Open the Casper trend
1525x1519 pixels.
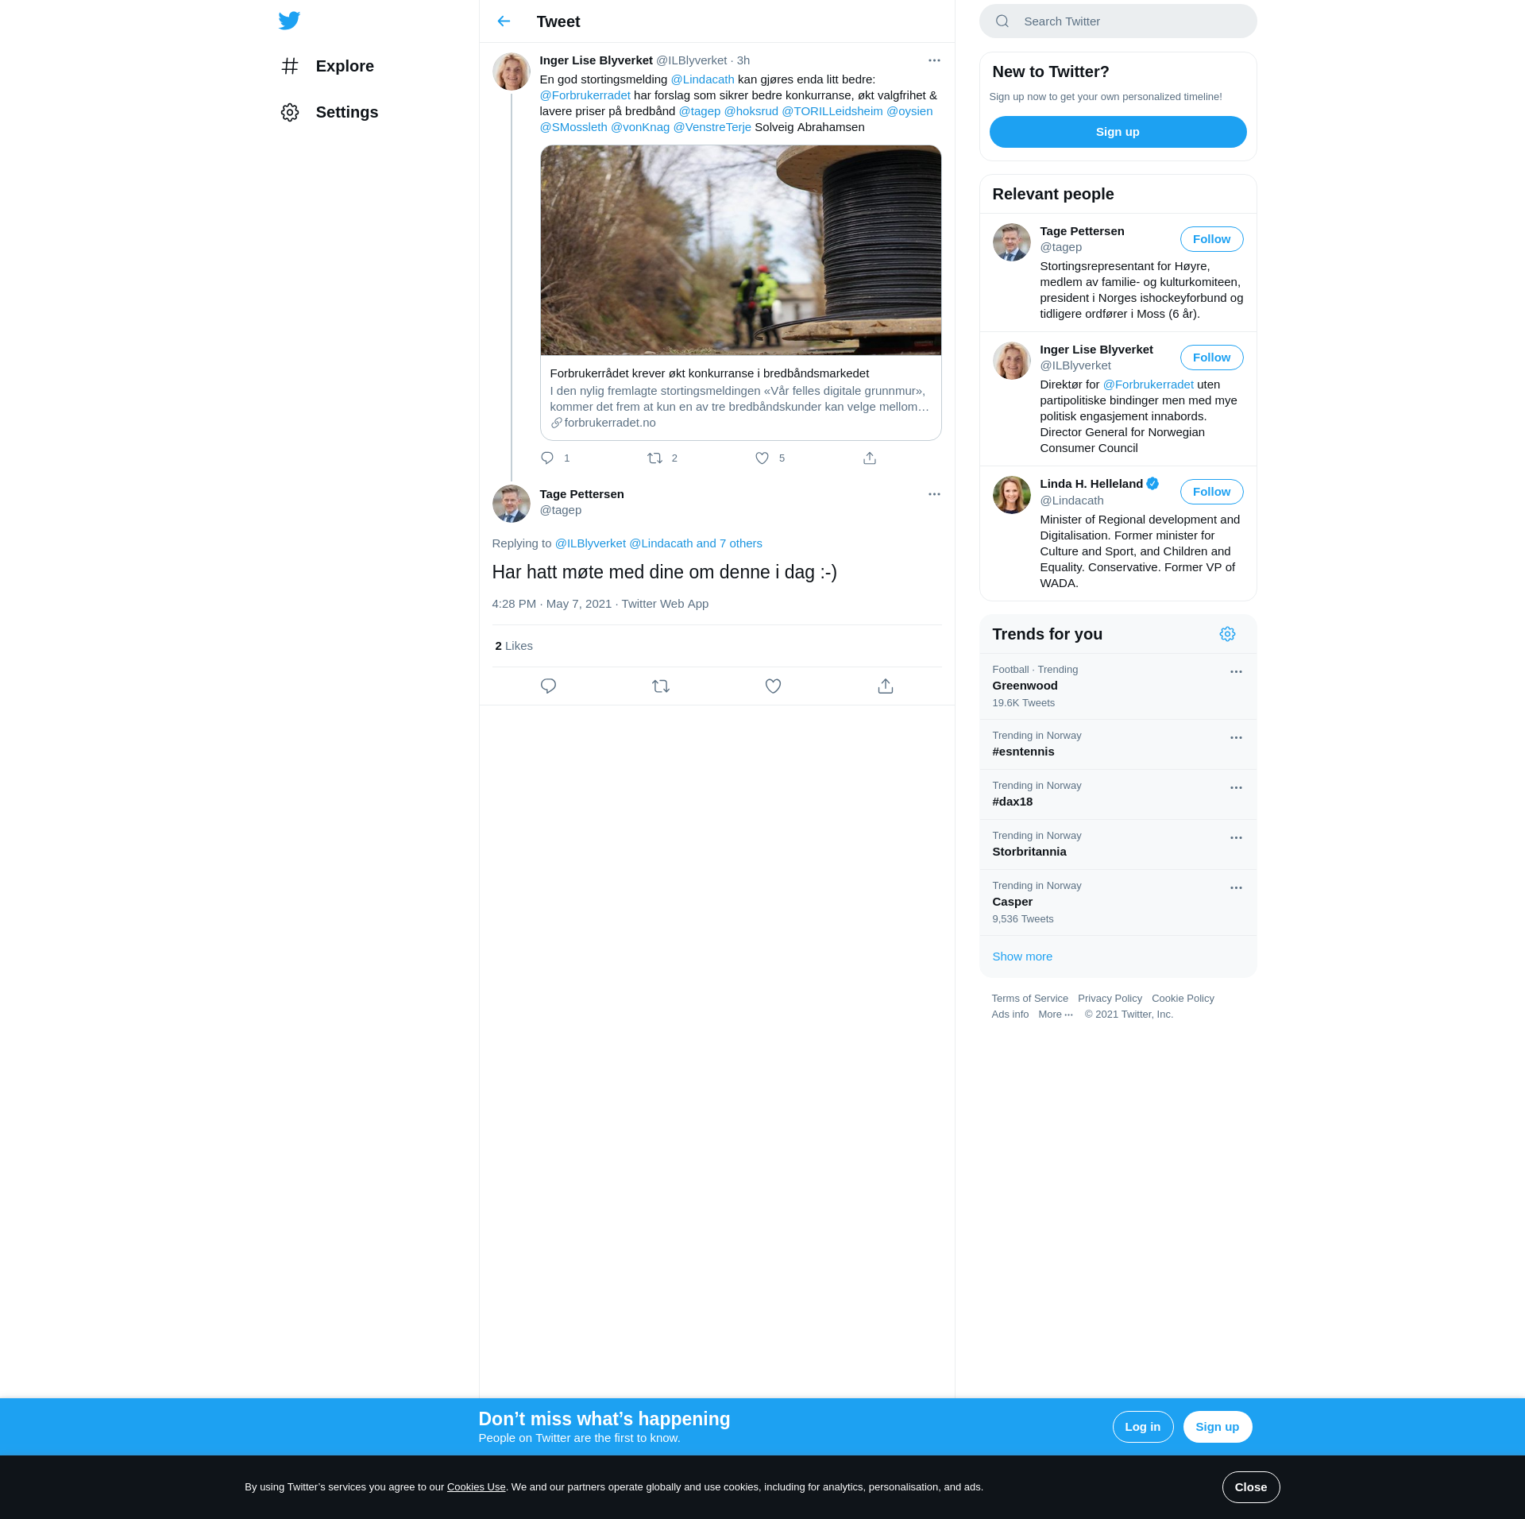[1118, 903]
